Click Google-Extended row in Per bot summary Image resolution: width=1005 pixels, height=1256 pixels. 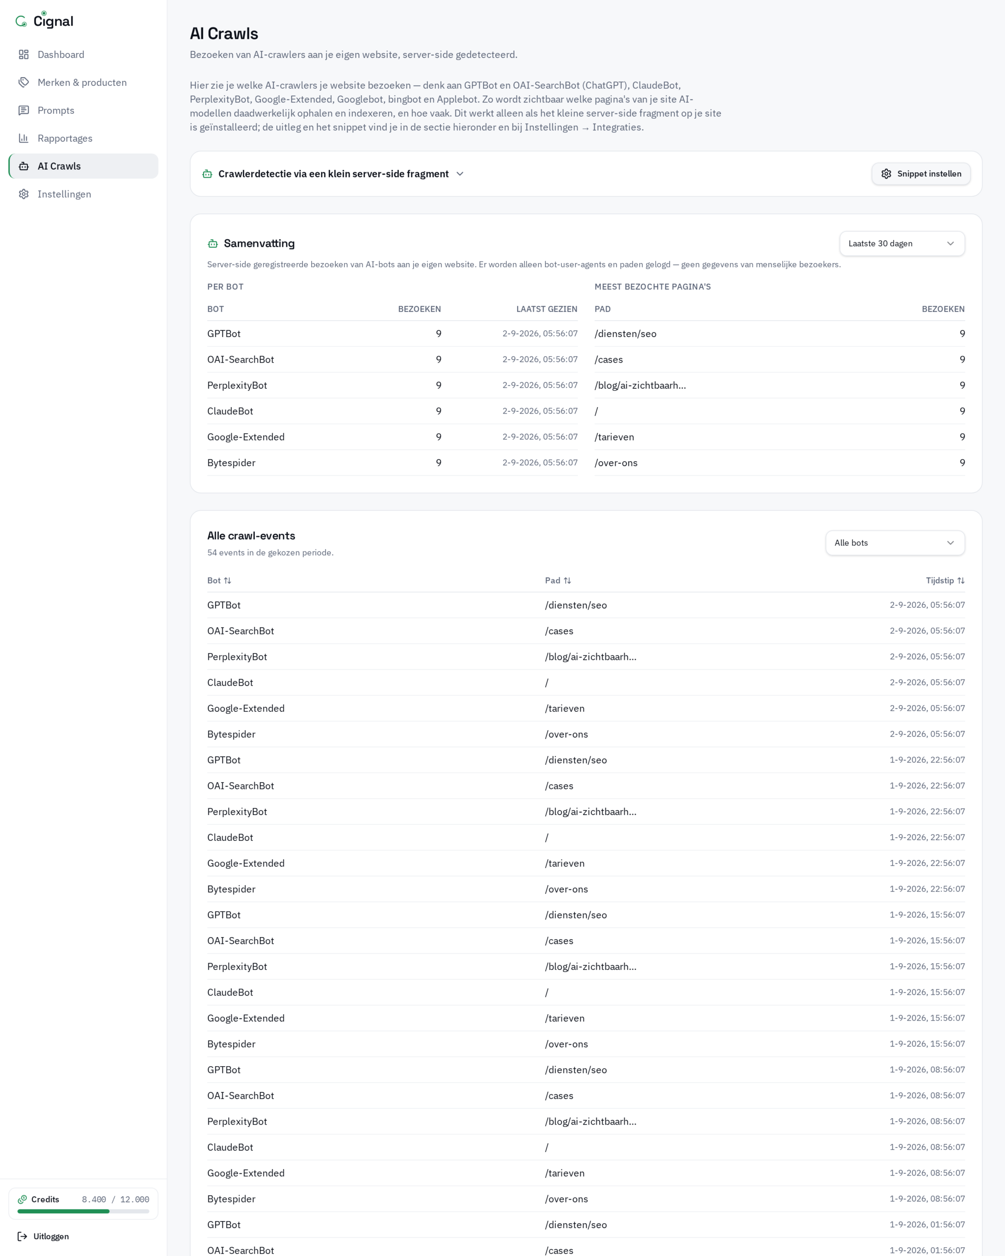393,438
